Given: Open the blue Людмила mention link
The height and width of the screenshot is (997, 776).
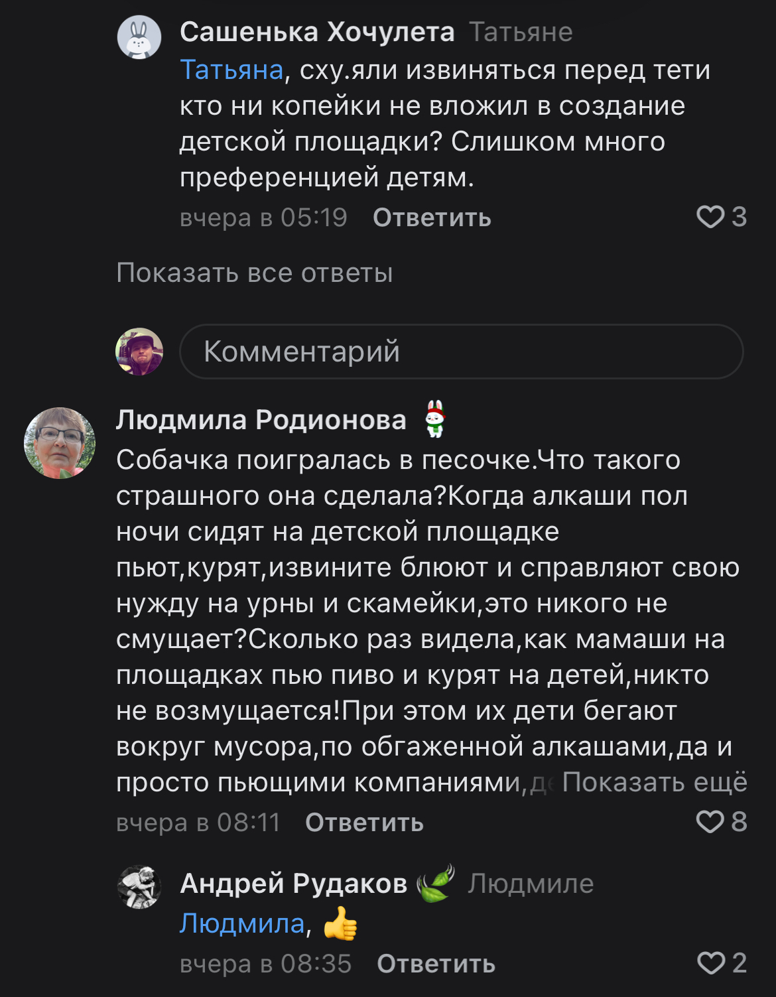Looking at the screenshot, I should click(x=242, y=923).
